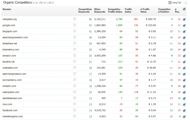
Task: Uncheck the linkedin.com row checkbox
Action: [x=184, y=86]
